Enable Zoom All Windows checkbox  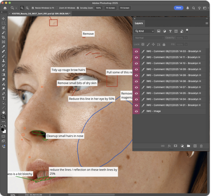click(57, 8)
